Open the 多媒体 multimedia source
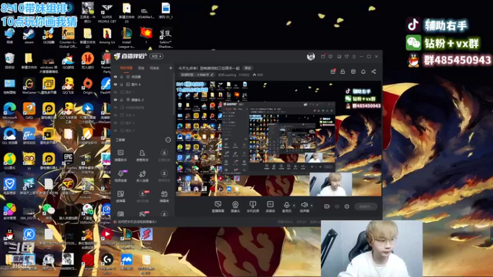The width and height of the screenshot is (493, 277). [x=270, y=207]
